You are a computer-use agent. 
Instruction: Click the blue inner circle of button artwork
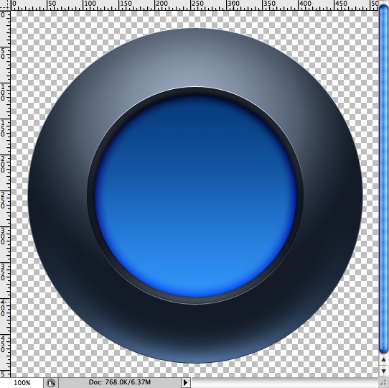tap(195, 195)
